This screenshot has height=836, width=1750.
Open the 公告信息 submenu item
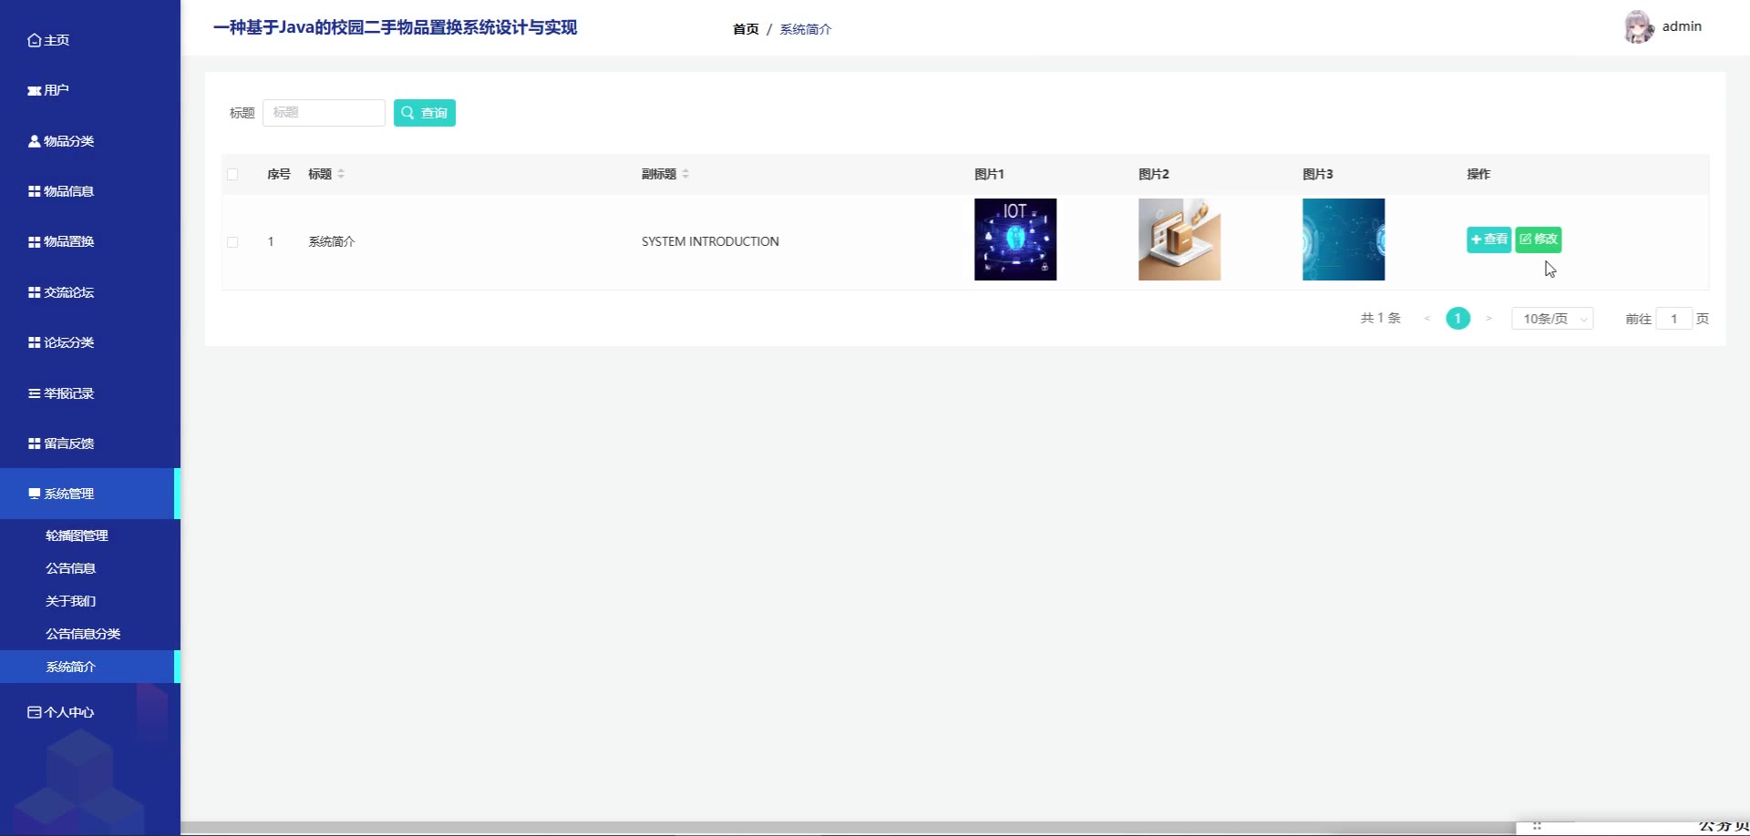tap(90, 568)
